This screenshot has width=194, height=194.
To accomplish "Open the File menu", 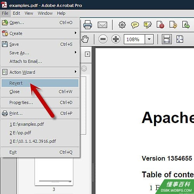I will (x=5, y=13).
